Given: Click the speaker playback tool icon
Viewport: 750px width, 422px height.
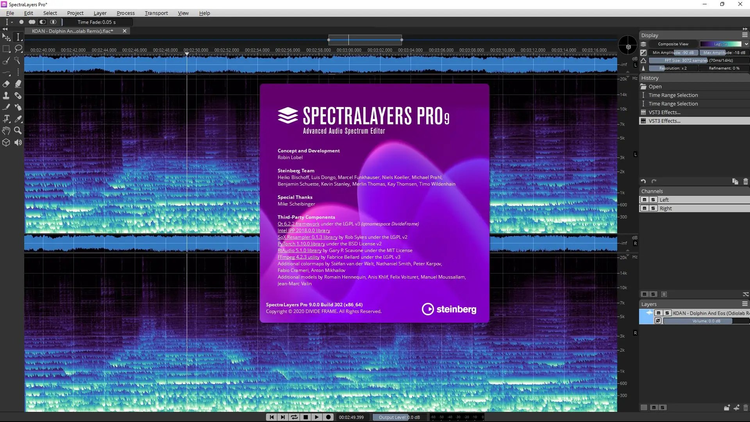Looking at the screenshot, I should [x=18, y=143].
